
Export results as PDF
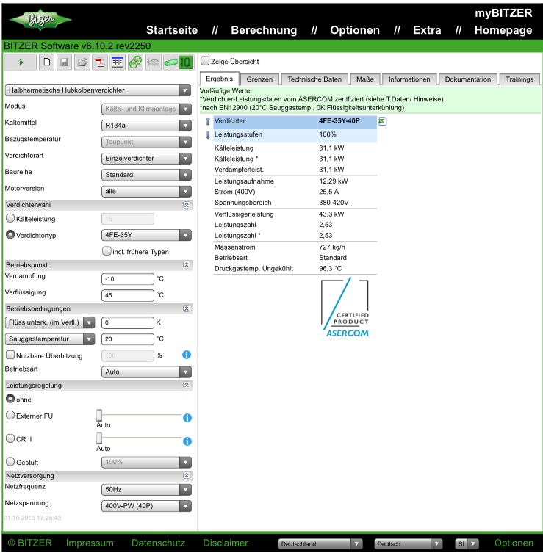100,62
